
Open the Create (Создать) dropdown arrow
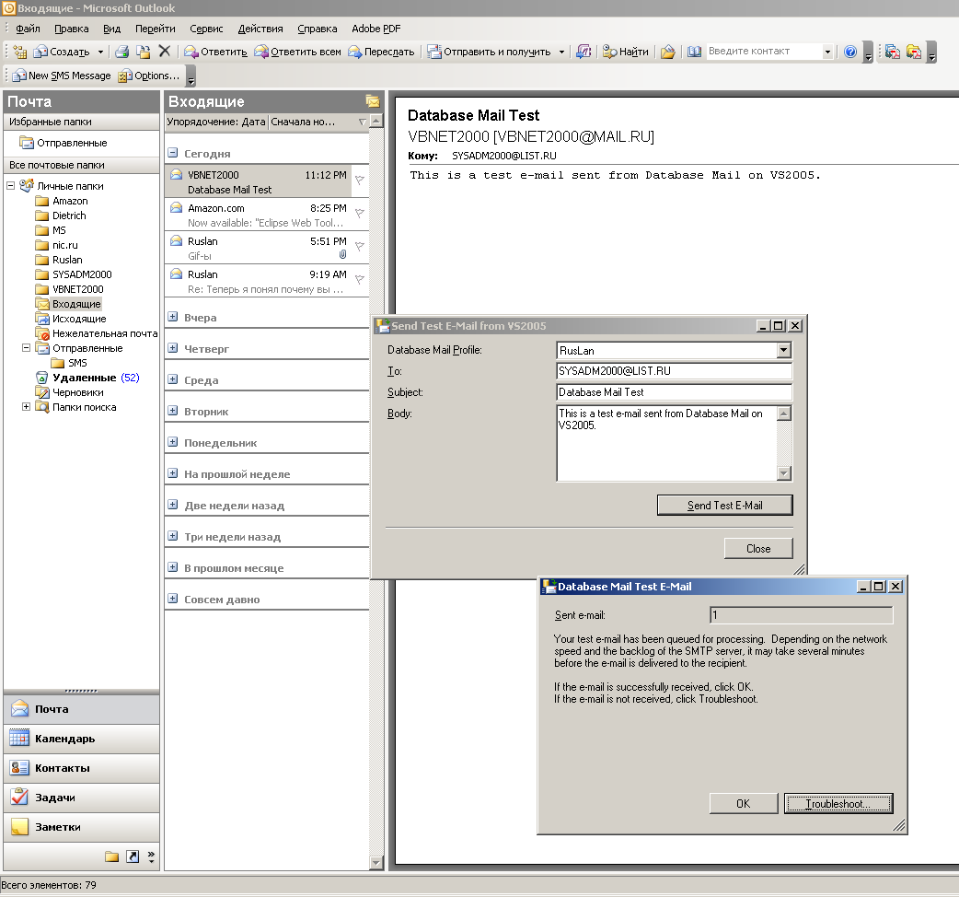point(100,52)
